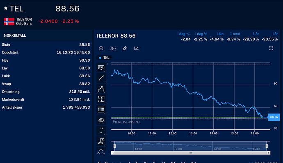Image resolution: width=283 pixels, height=163 pixels.
Task: Collapse the drawing toolbar with small chevron
Action: point(107,64)
